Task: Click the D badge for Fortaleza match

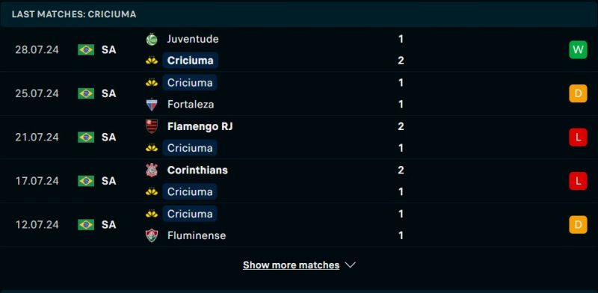Action: point(578,93)
